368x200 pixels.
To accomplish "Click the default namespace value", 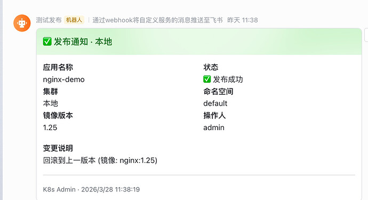I will 215,103.
